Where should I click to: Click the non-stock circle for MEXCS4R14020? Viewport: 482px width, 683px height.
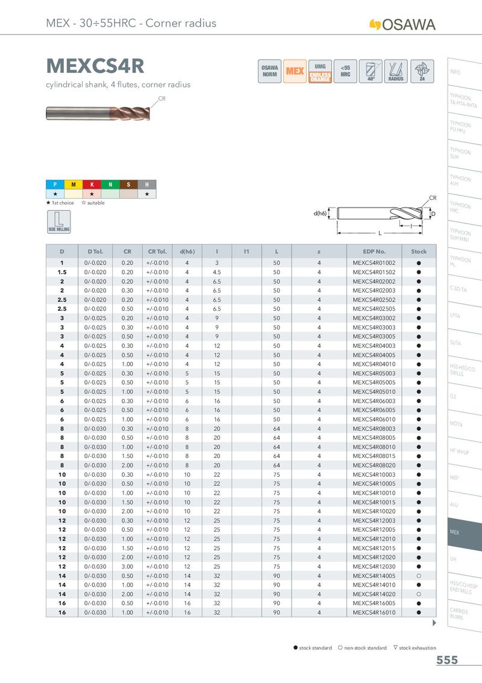pyautogui.click(x=419, y=594)
